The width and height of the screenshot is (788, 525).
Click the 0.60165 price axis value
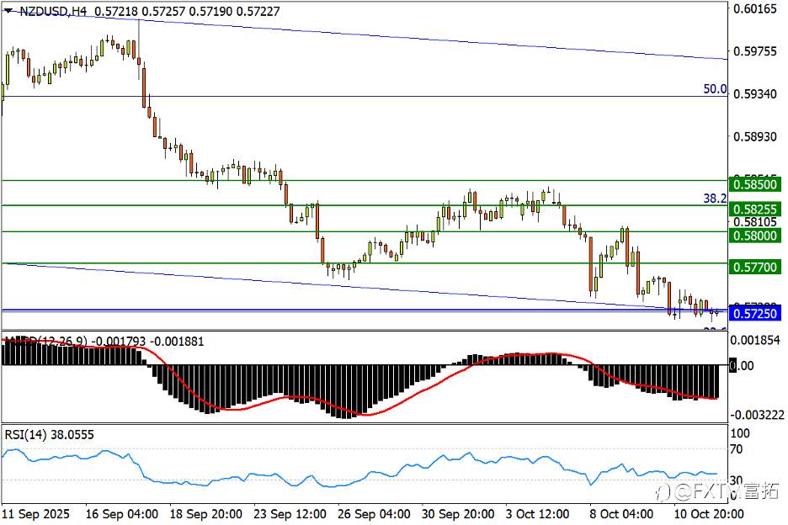coord(755,8)
